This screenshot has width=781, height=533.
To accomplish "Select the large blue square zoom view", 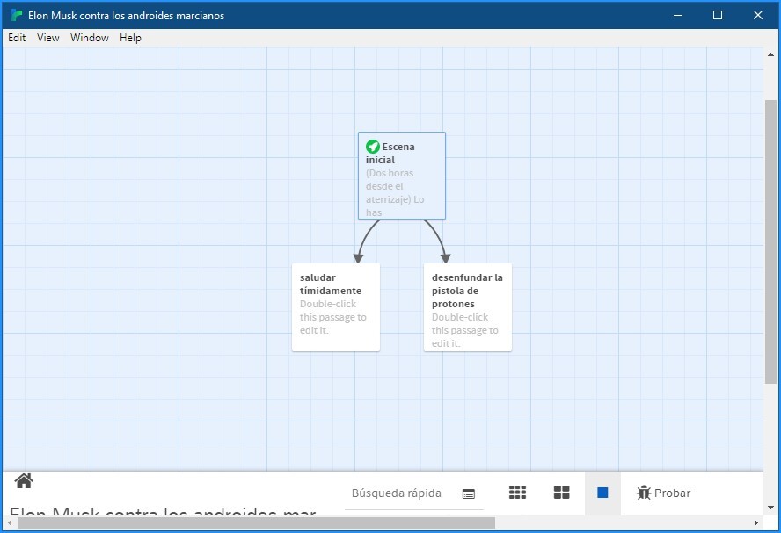I will click(x=602, y=493).
